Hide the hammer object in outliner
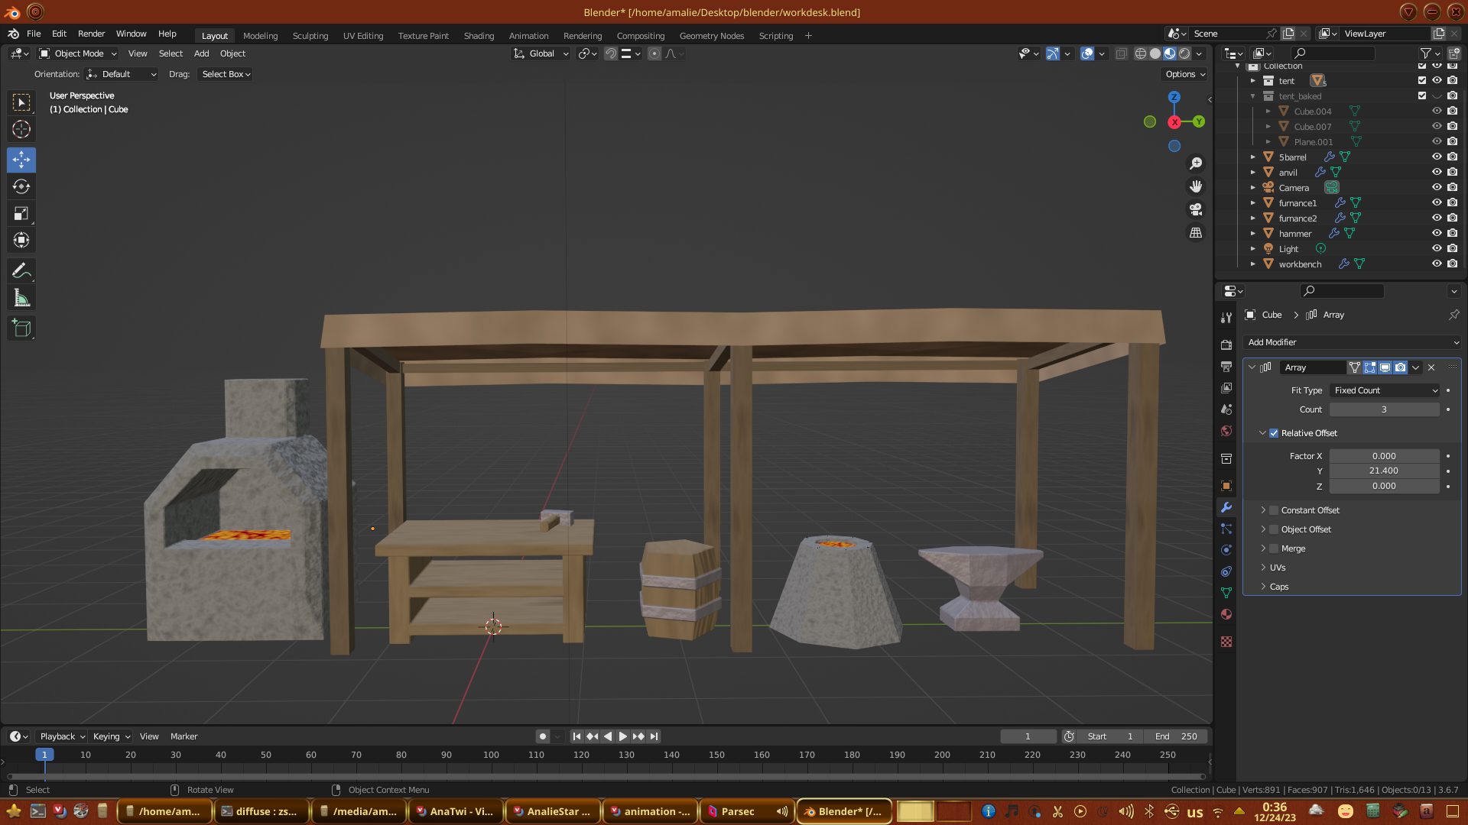The width and height of the screenshot is (1468, 825). (x=1437, y=234)
